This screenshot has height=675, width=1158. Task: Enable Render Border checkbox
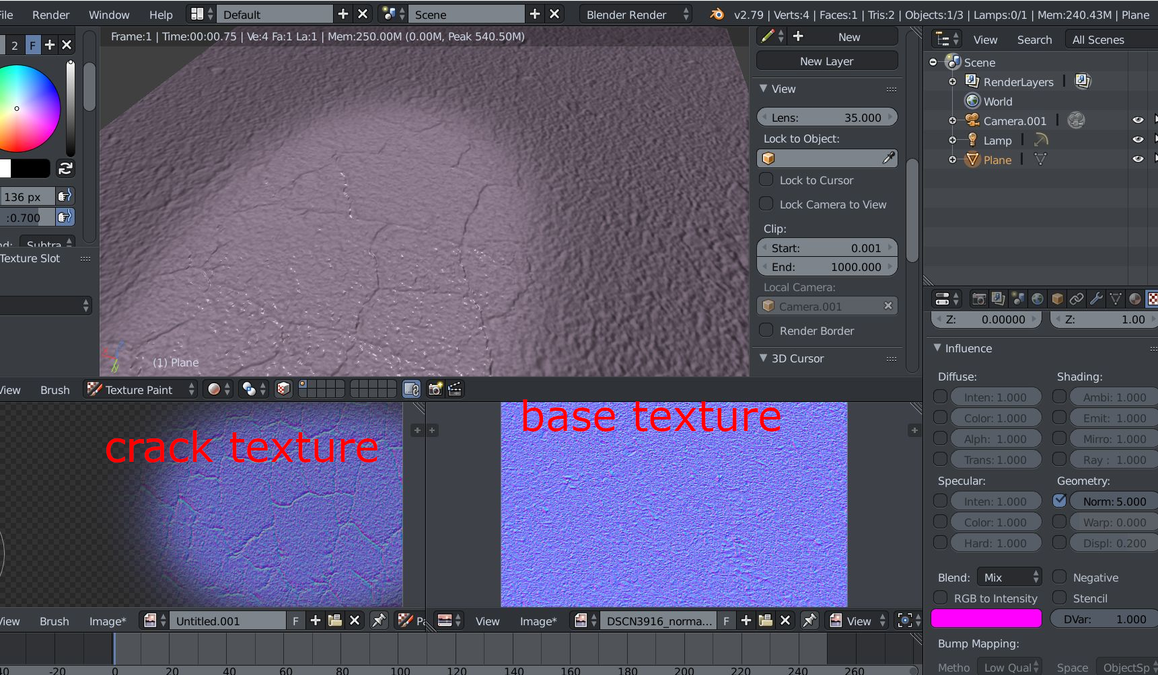pos(766,330)
